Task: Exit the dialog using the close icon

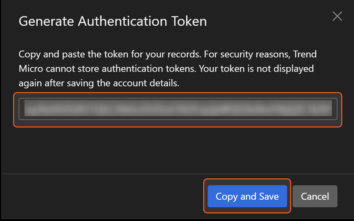Action: [x=337, y=16]
